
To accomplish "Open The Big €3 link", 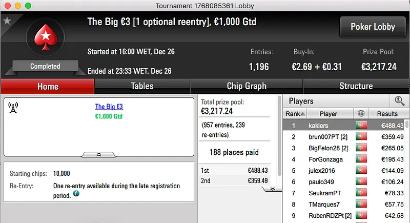I will click(109, 107).
